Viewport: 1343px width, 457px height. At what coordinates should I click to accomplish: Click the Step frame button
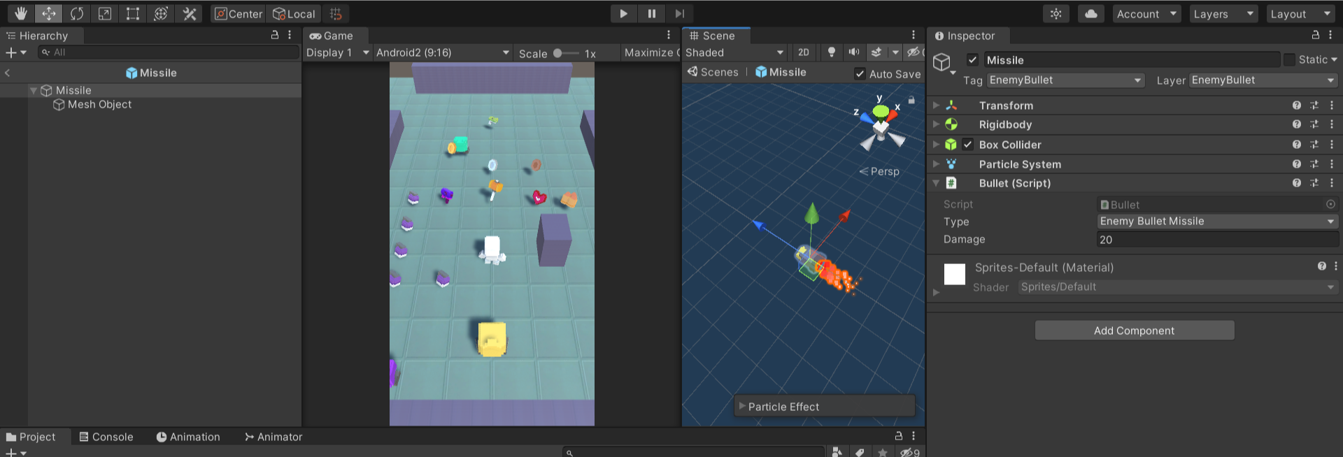coord(679,13)
